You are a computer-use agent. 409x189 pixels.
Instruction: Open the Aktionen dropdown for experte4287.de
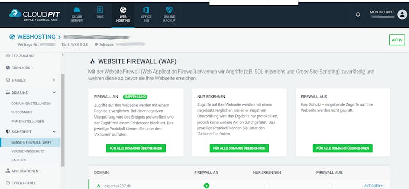pos(373,186)
